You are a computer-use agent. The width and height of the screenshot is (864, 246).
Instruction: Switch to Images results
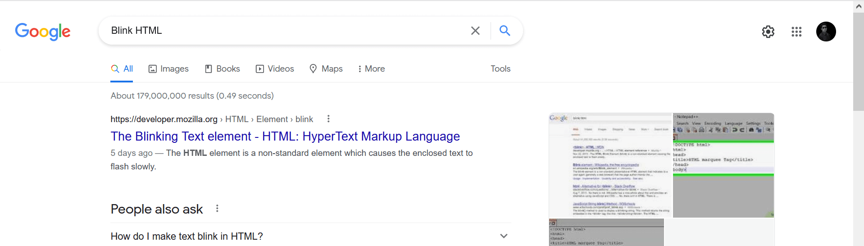pyautogui.click(x=168, y=69)
